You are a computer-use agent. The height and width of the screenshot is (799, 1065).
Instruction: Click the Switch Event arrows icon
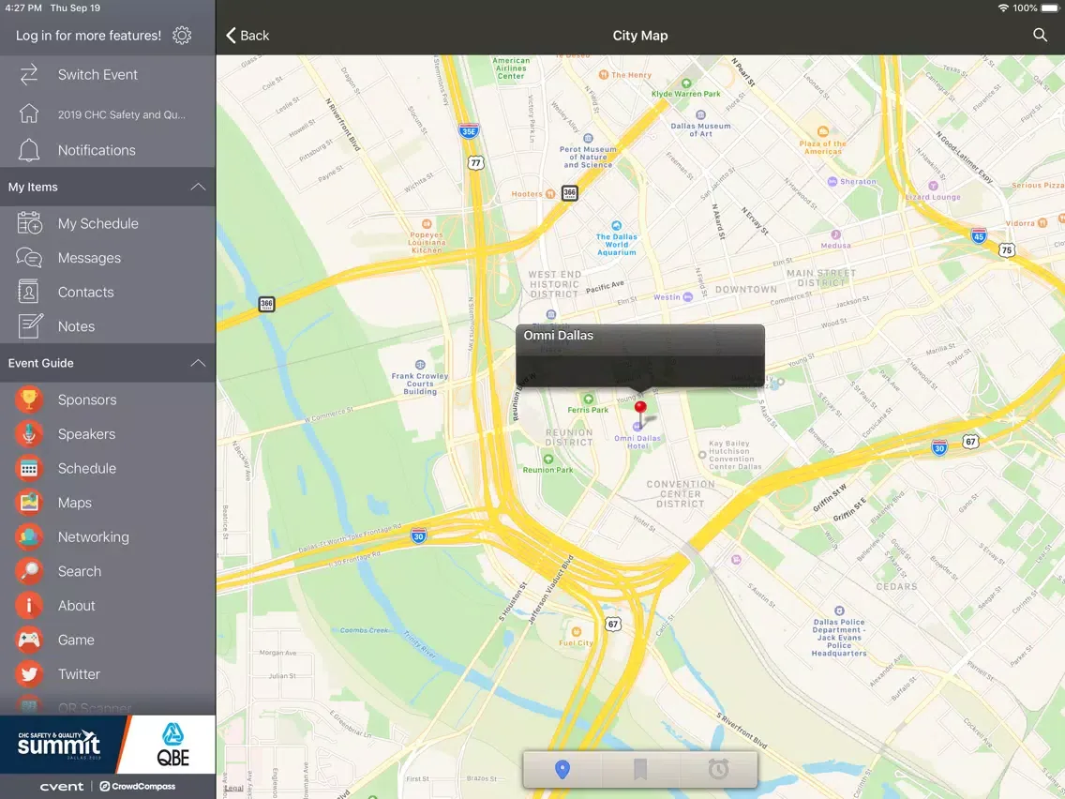coord(28,75)
